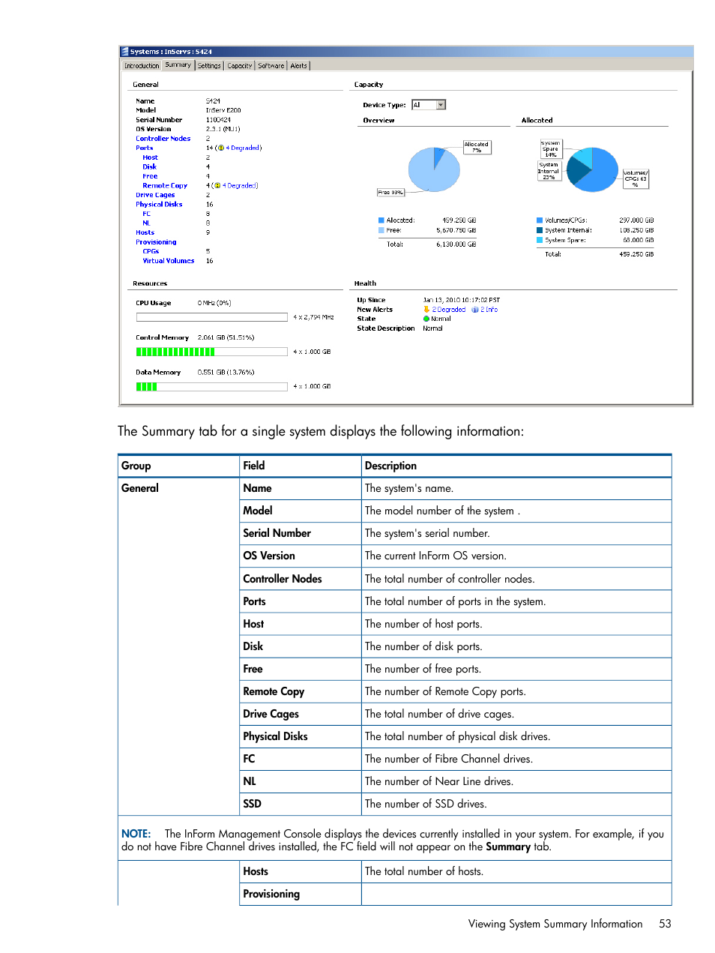Screen dimensions: 715x953
Task: Open the Drive Cages link
Action: click(x=155, y=195)
